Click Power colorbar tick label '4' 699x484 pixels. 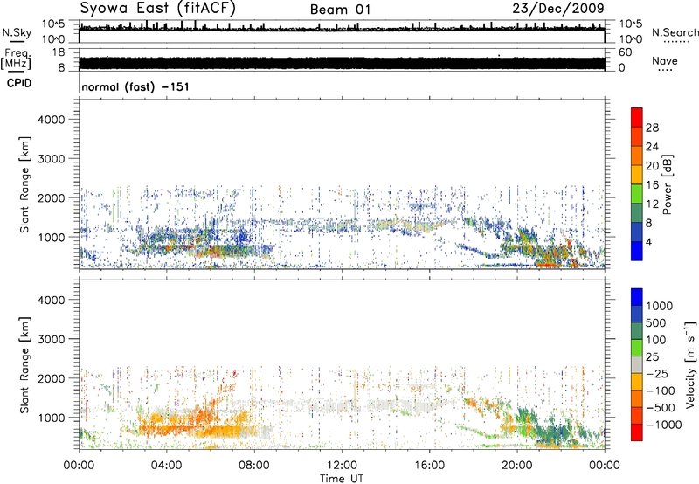click(x=649, y=242)
